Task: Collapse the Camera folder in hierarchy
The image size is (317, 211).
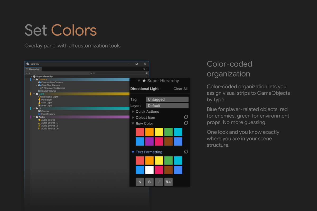Action: pos(34,79)
